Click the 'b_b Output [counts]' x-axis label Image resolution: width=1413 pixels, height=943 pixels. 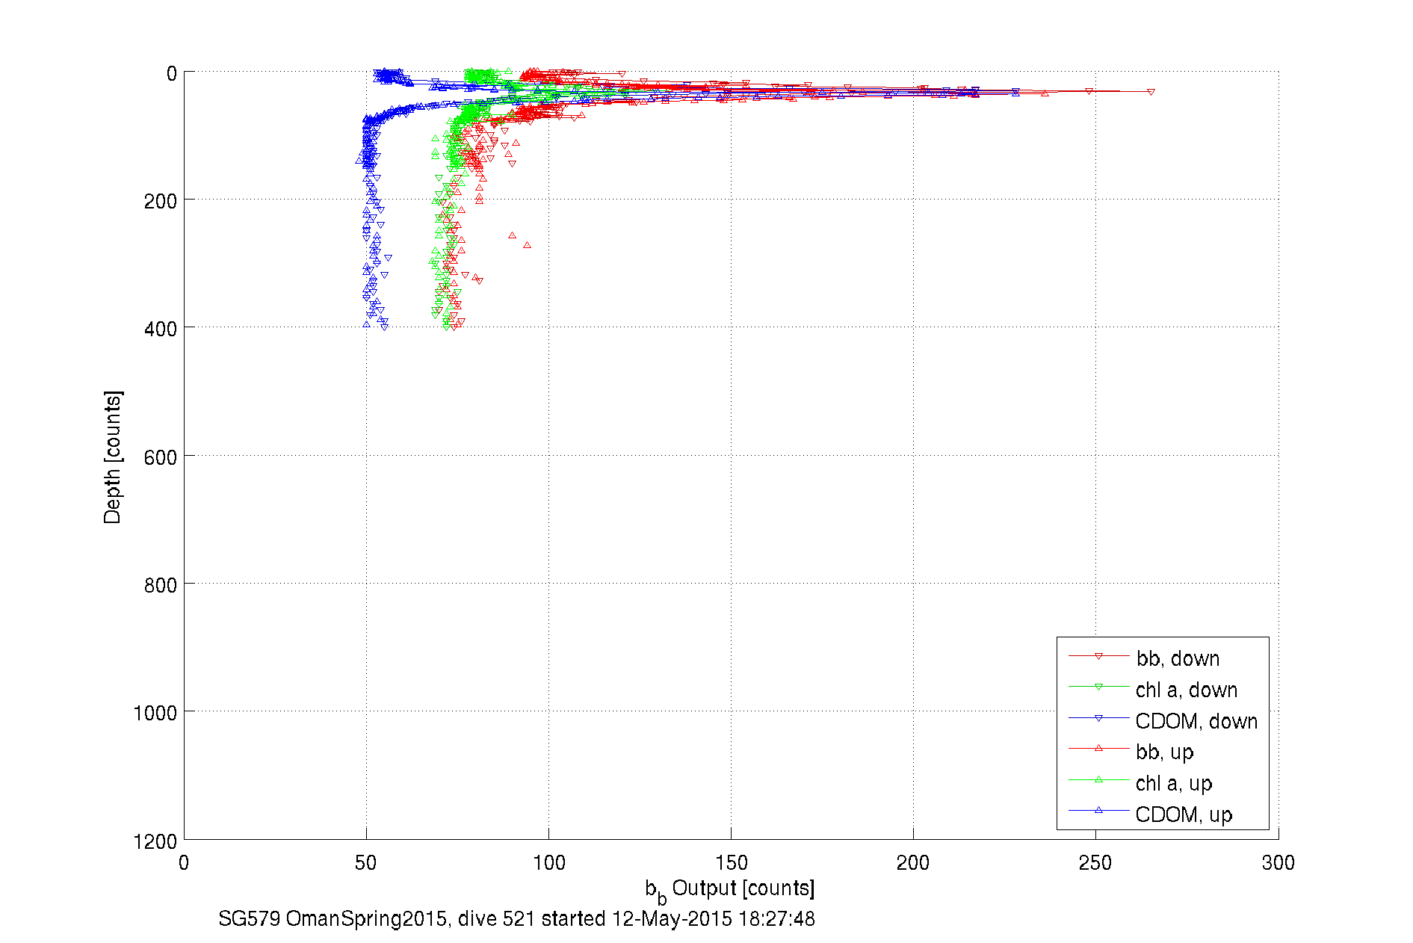pos(729,889)
